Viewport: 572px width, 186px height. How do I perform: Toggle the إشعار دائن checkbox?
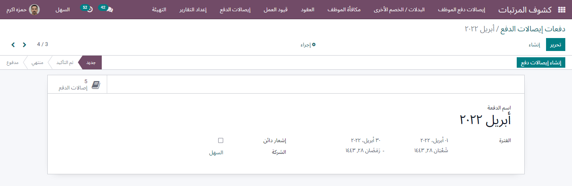221,140
